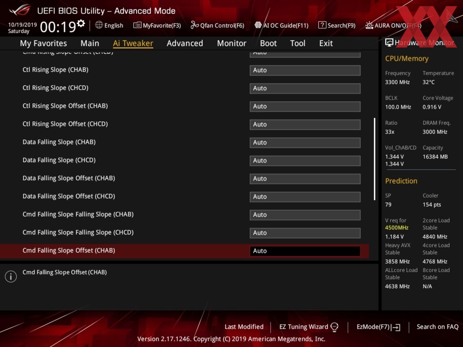
Task: Open MyFavorite(F3) list
Action: coord(157,26)
